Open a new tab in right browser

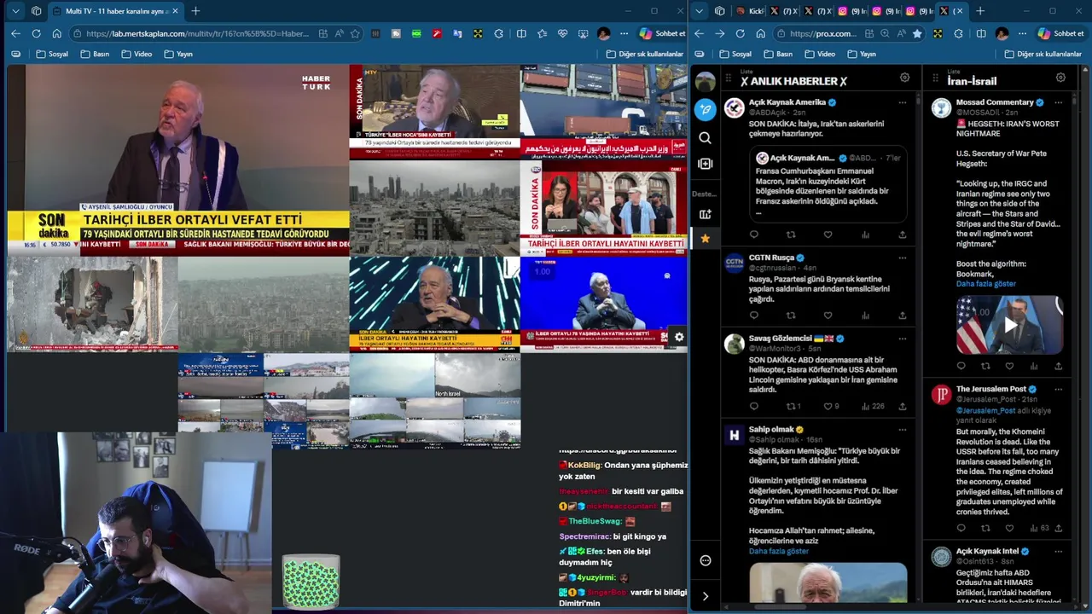click(x=980, y=11)
